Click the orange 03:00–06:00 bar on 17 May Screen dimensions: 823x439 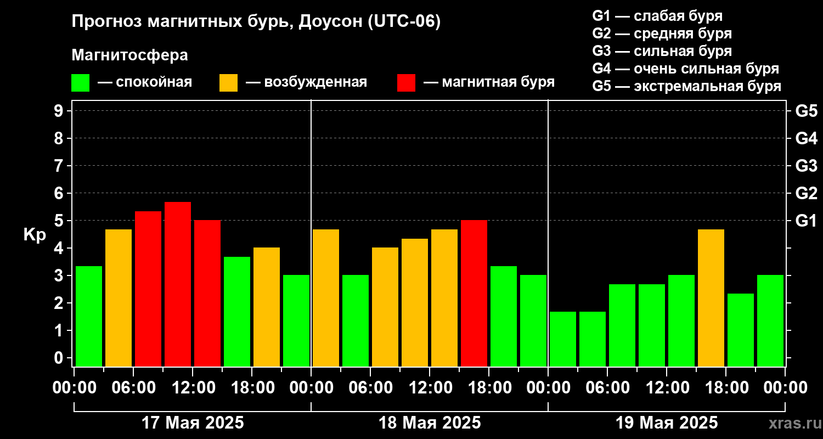[119, 298]
